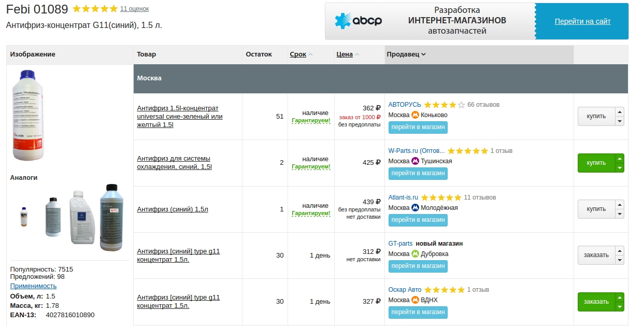Sort offers by Цена column
The image size is (629, 326).
[x=345, y=54]
